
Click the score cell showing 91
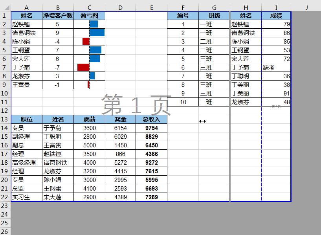click(x=276, y=94)
